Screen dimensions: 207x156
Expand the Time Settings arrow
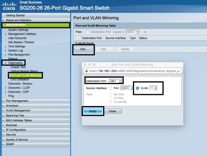tap(5, 46)
